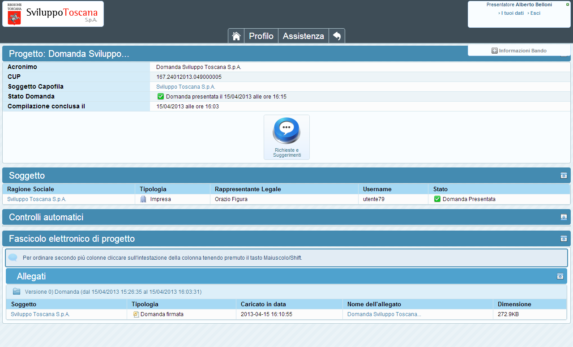Select the 2013-04-15 16:10:55 date cell

click(x=289, y=314)
